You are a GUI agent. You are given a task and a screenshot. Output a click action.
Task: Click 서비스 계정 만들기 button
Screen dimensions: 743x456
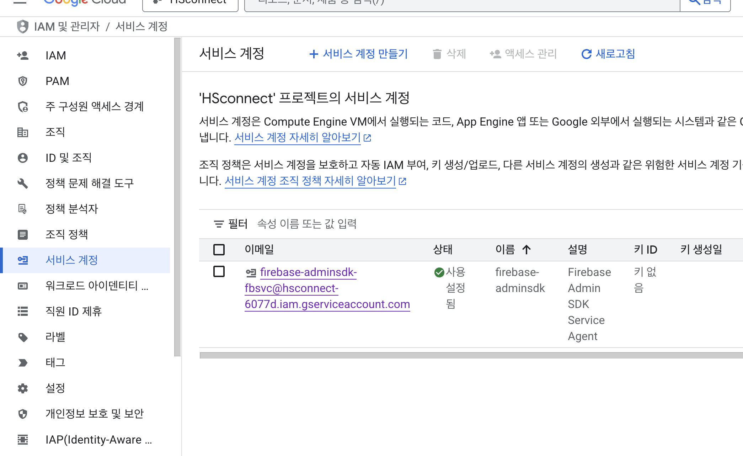[x=358, y=54]
